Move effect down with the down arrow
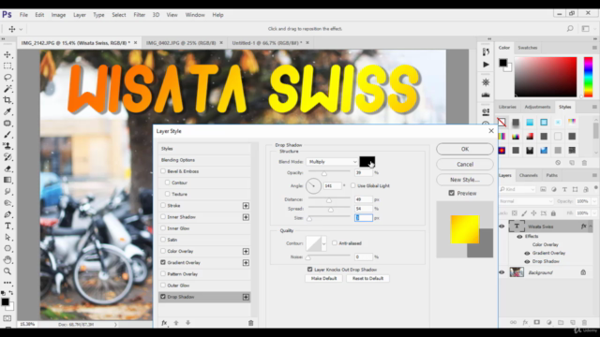The image size is (600, 337). pos(187,323)
